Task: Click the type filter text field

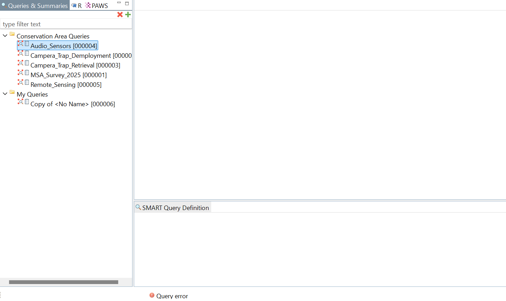Action: click(x=66, y=24)
